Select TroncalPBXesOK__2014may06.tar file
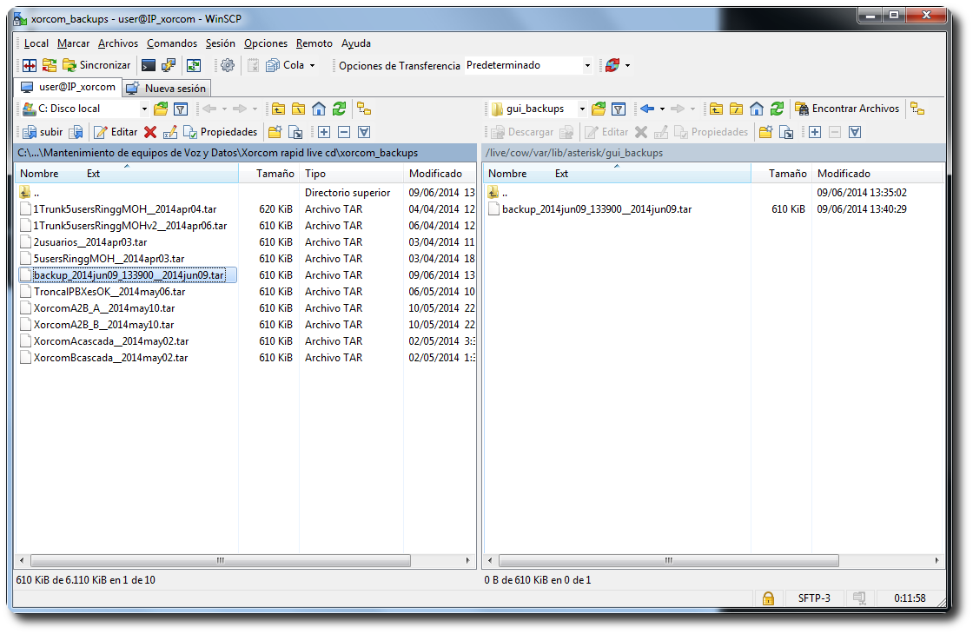Viewport: 973px width, 634px height. coord(109,292)
